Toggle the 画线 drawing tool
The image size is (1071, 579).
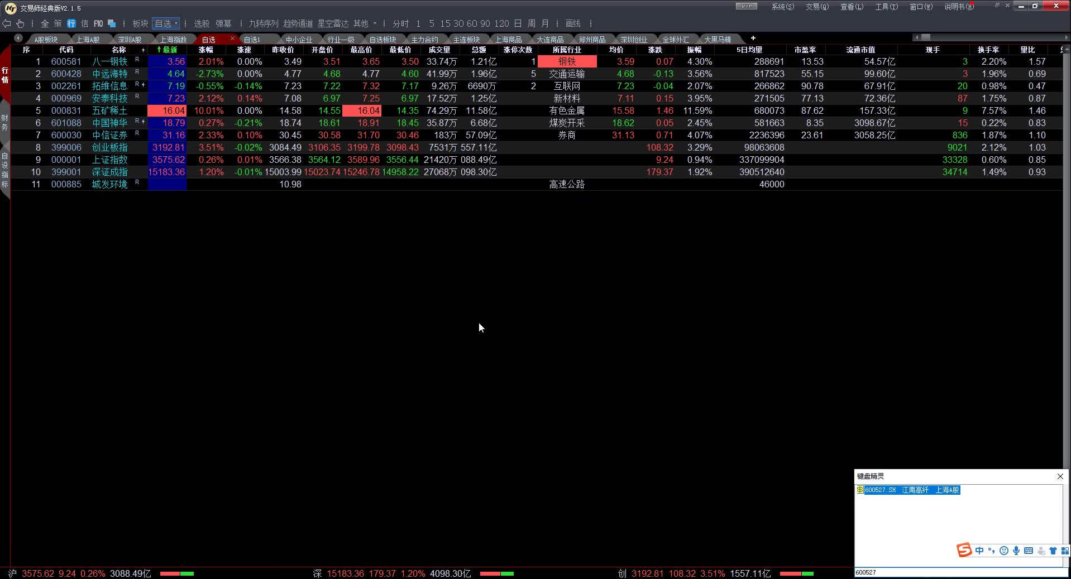(573, 23)
